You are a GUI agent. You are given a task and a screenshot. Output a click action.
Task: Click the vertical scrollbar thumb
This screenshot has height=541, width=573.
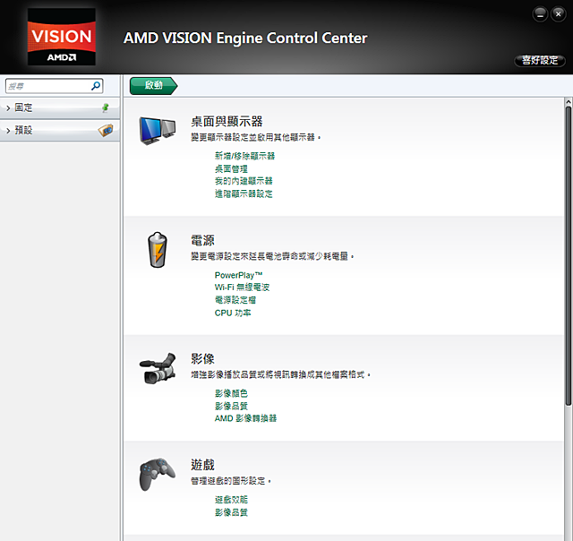tap(569, 256)
